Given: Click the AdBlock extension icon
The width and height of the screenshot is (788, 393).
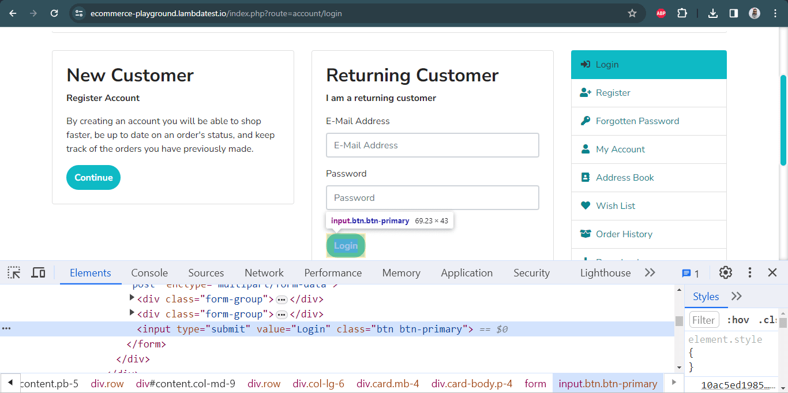Looking at the screenshot, I should point(661,13).
